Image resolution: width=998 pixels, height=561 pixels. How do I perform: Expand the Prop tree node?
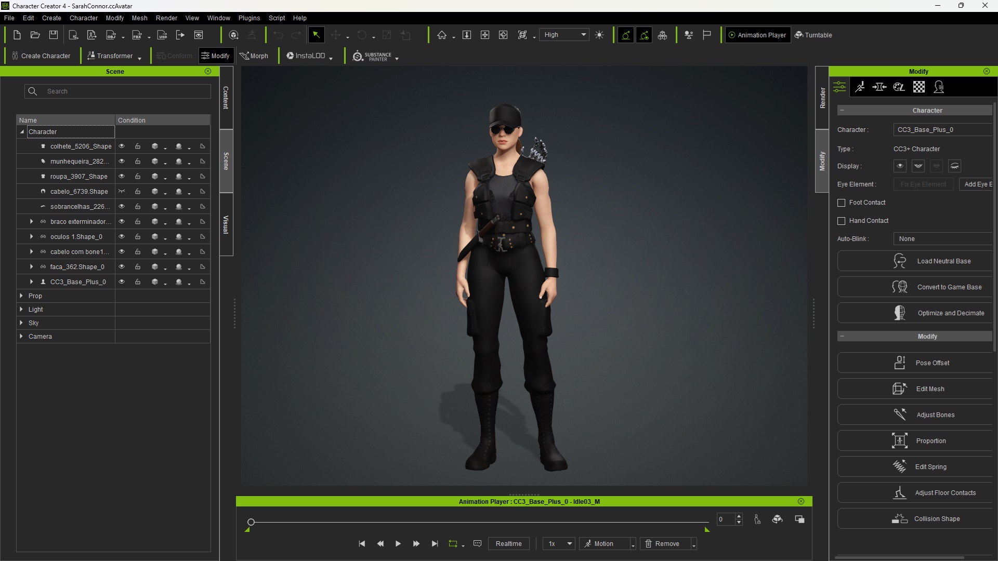coord(21,296)
